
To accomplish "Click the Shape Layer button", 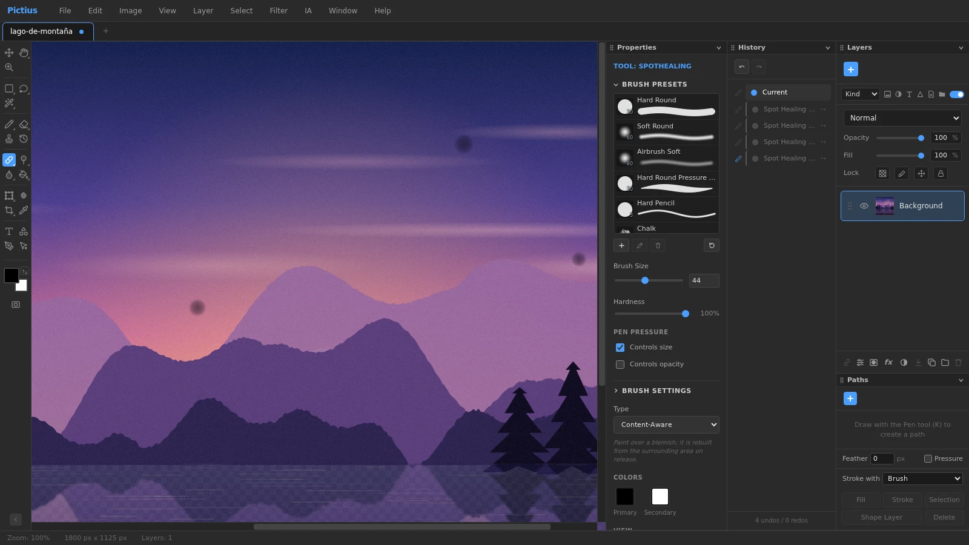I will (x=882, y=517).
